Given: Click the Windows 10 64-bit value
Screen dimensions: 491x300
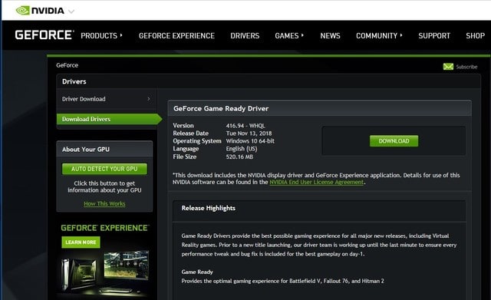Looking at the screenshot, I should pos(250,141).
